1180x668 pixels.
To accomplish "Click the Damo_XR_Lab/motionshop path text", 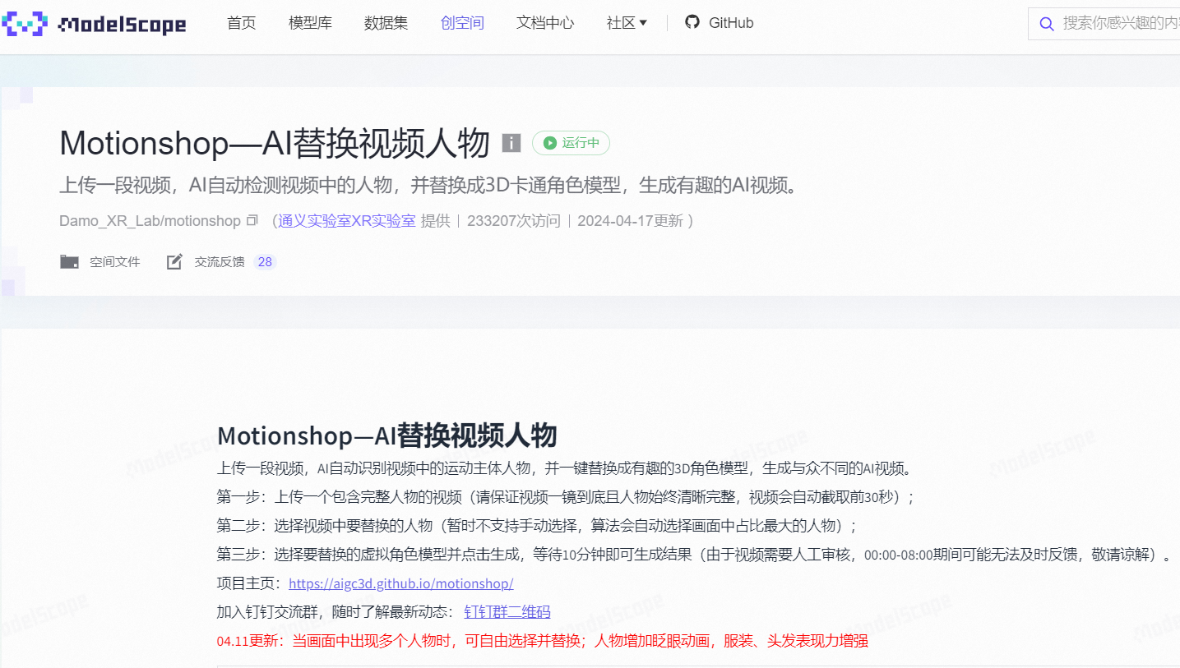I will click(x=150, y=220).
